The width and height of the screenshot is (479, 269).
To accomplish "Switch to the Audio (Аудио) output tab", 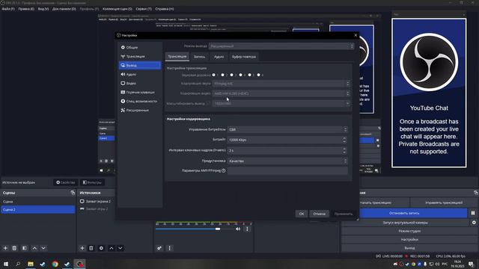I will click(219, 57).
